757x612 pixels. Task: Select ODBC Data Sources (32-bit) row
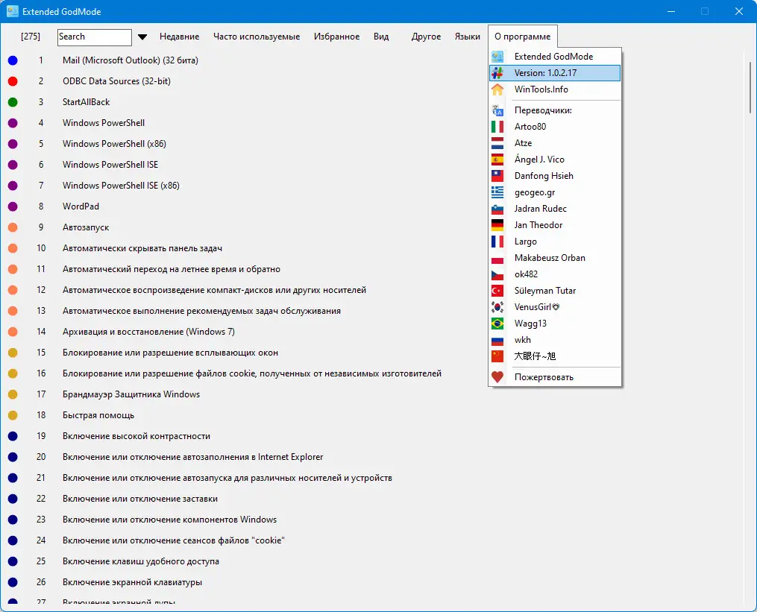(116, 81)
